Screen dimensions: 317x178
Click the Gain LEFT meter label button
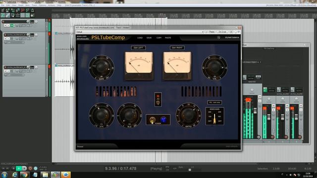click(138, 48)
